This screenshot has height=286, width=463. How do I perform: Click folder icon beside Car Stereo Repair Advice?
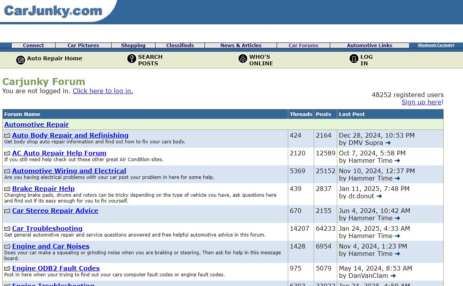7,211
